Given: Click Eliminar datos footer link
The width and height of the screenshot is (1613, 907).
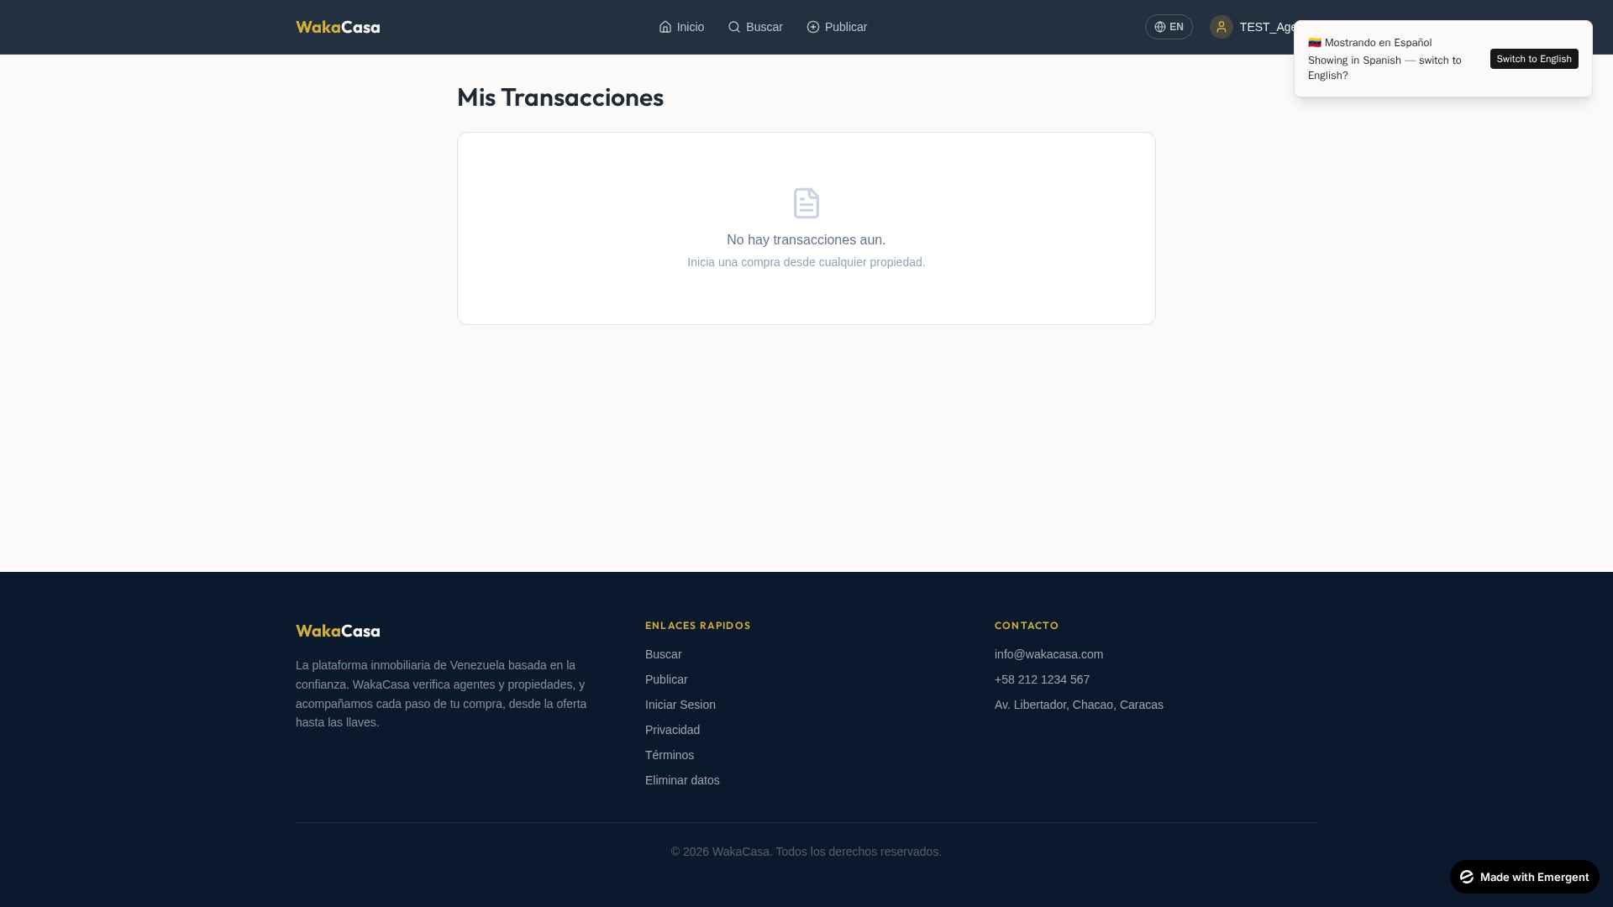Looking at the screenshot, I should click(682, 780).
